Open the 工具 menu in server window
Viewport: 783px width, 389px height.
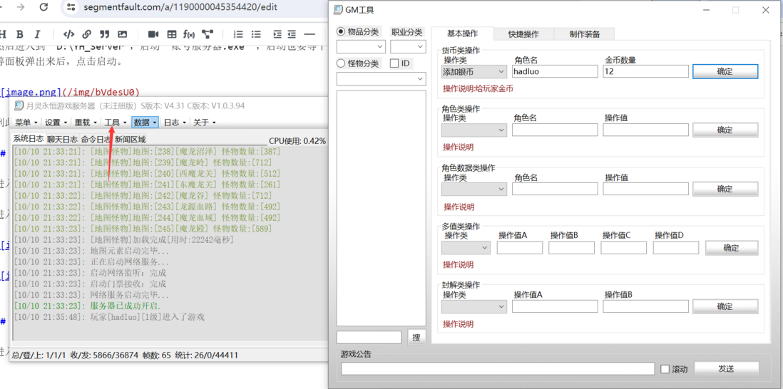point(116,123)
